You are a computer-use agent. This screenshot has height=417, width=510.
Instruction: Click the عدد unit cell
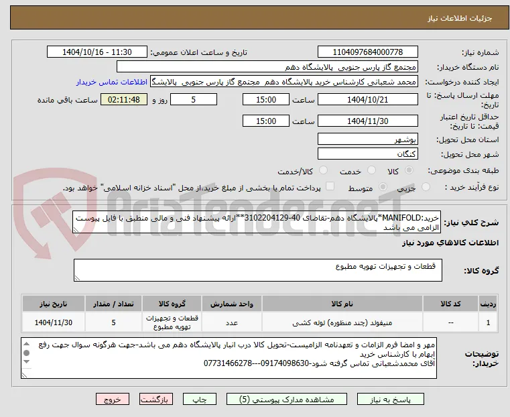(x=232, y=322)
